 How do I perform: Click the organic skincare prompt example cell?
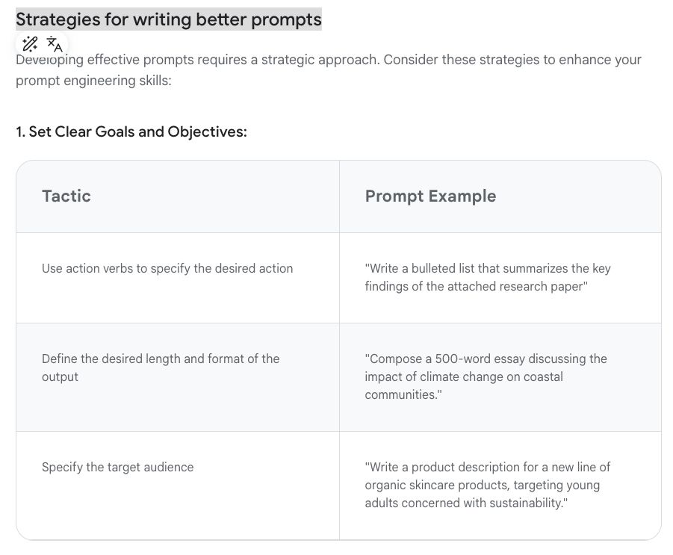pyautogui.click(x=487, y=485)
